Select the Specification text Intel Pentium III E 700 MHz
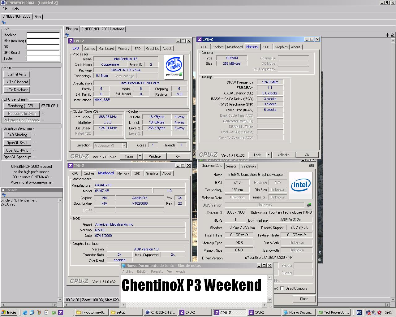The height and width of the screenshot is (317, 396). [140, 83]
